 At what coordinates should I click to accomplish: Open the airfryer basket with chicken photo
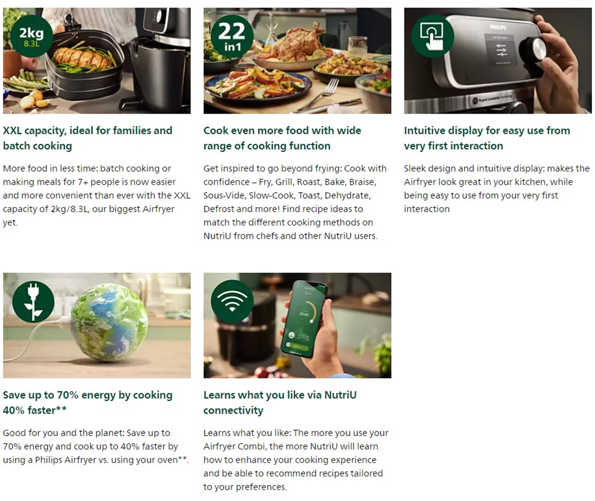point(97,61)
